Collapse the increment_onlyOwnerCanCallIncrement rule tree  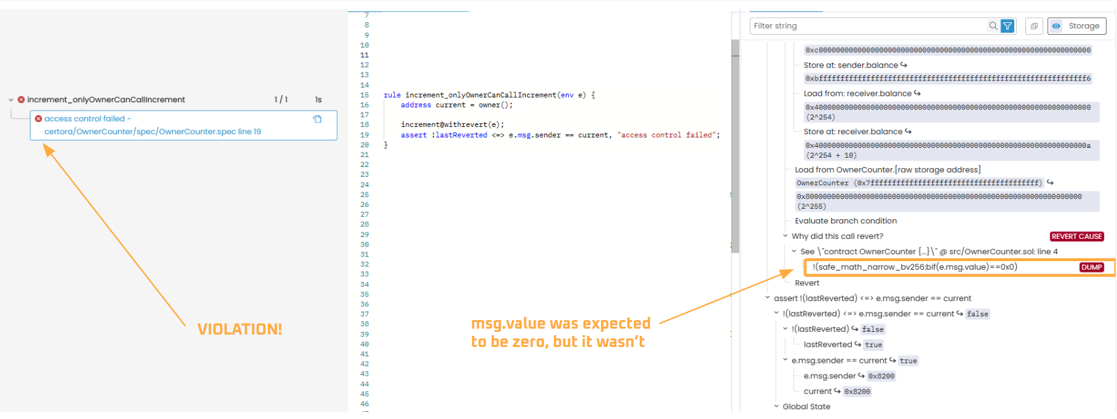(x=11, y=100)
